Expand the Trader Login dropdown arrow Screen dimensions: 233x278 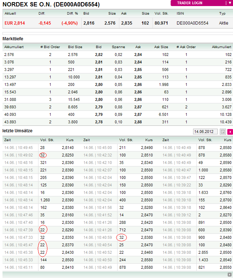click(230, 3)
